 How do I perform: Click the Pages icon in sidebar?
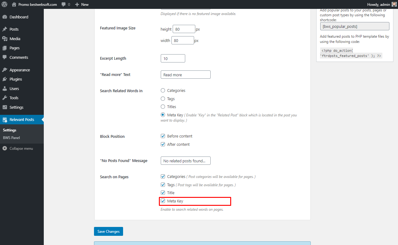pyautogui.click(x=5, y=48)
